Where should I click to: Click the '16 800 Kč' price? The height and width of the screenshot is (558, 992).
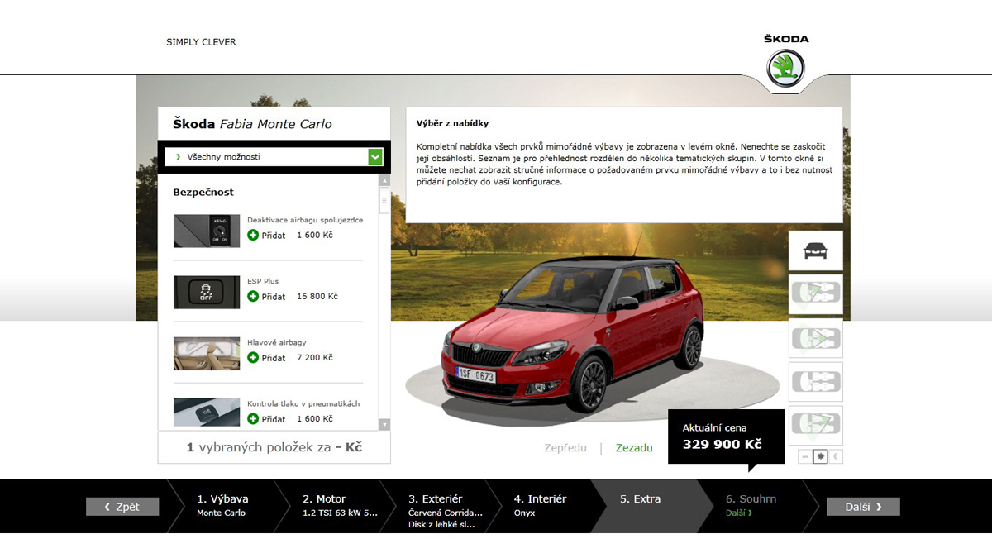pos(317,297)
